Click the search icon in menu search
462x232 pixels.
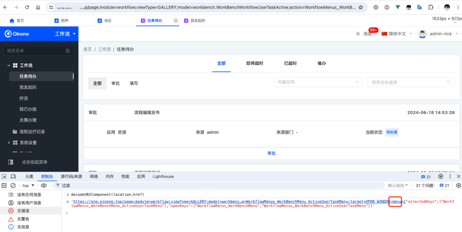pyautogui.click(x=68, y=51)
